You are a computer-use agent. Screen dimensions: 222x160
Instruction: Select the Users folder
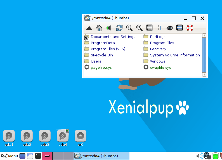pyautogui.click(x=93, y=61)
